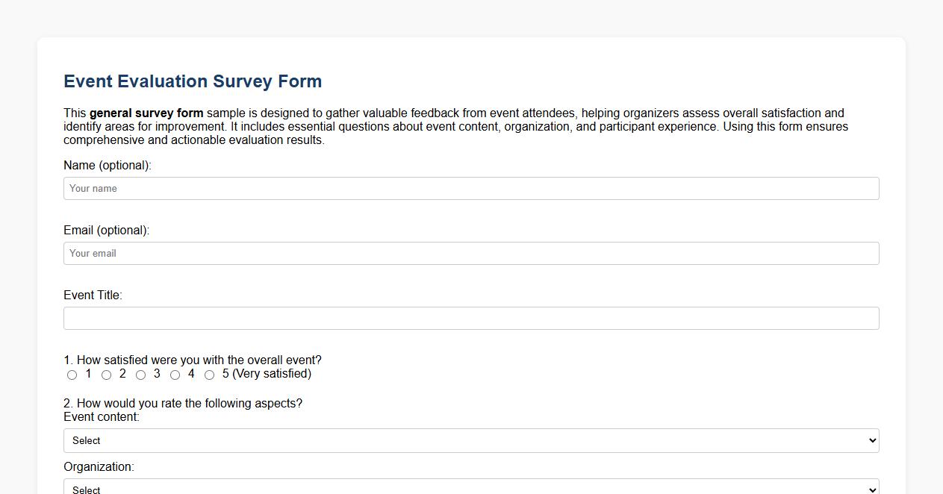
Task: Click the bold general survey form text
Action: coord(146,113)
